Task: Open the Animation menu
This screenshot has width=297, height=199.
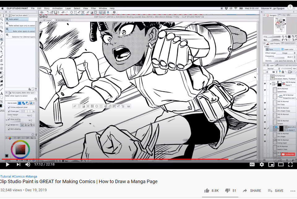Action: click(x=58, y=8)
